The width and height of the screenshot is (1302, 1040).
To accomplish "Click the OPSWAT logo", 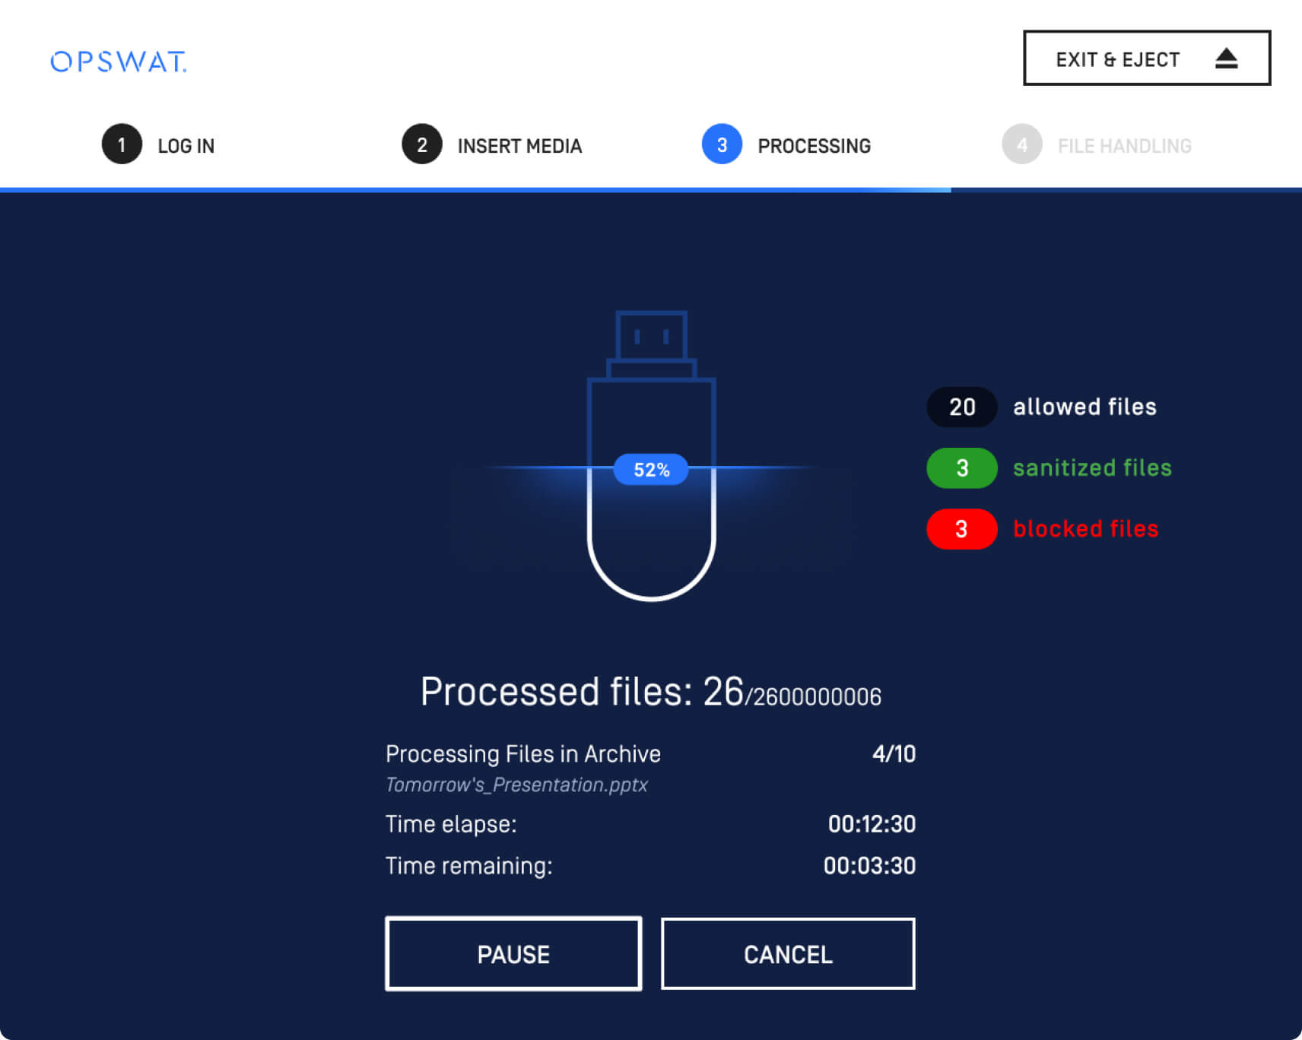I will [118, 62].
